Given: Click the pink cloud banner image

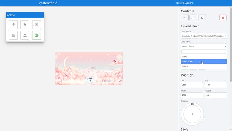Looking at the screenshot, I should pos(89,68).
